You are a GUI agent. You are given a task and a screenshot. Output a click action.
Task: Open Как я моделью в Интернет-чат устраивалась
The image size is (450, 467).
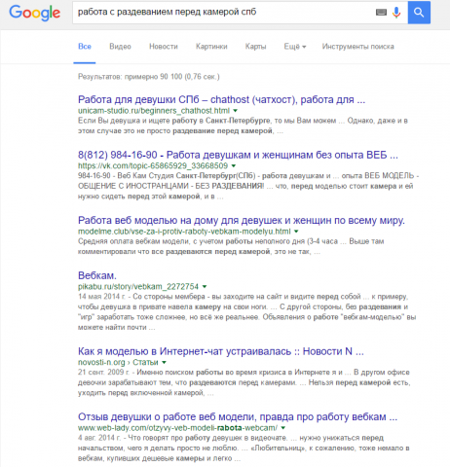221,351
